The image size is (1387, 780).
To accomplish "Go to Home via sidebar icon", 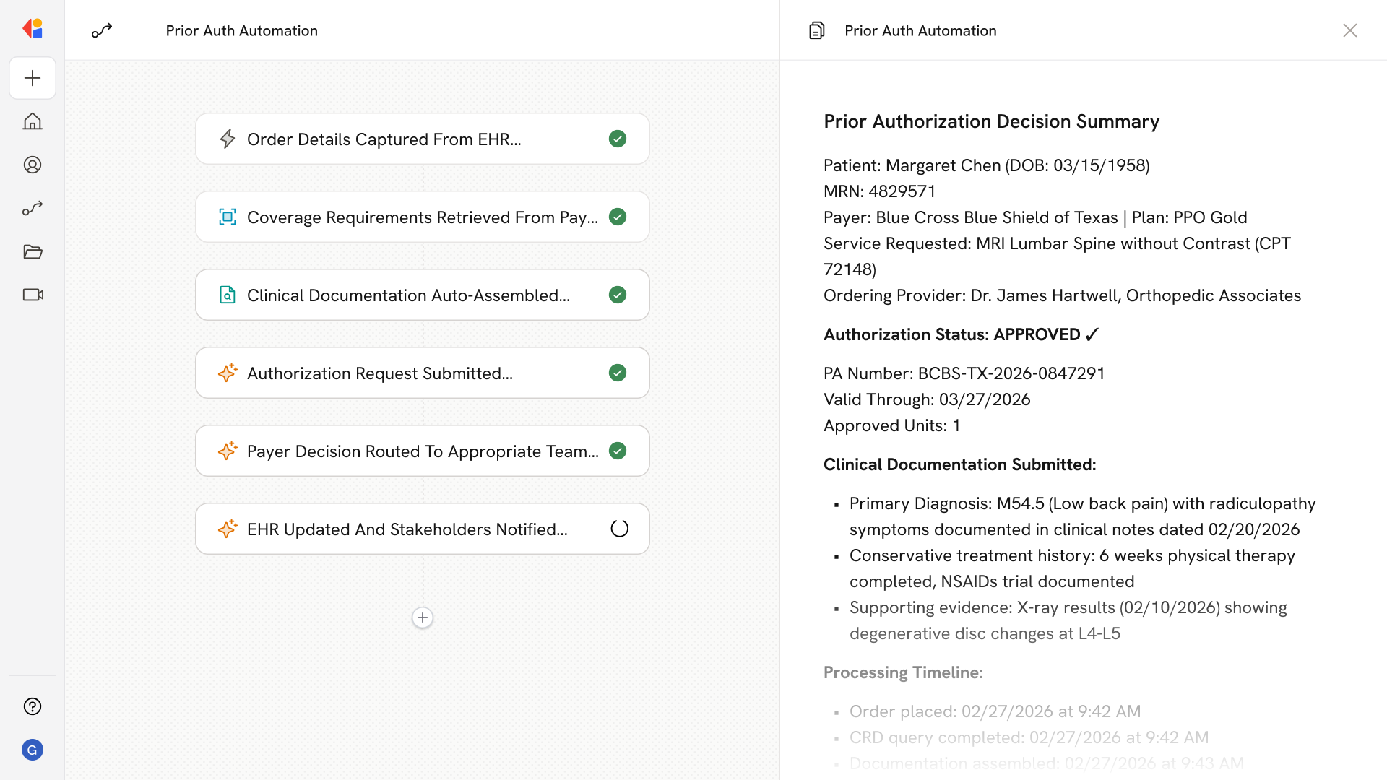I will tap(33, 121).
